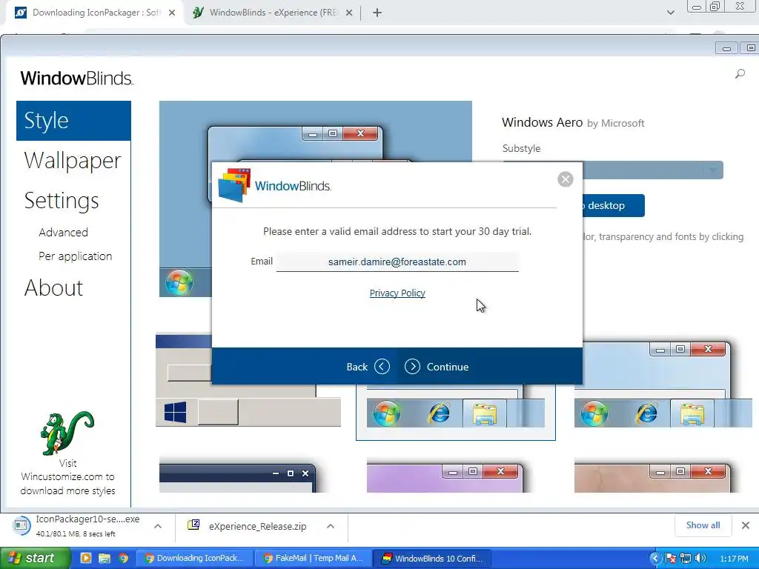This screenshot has height=569, width=759.
Task: Switch to FakeMail Temp Mail taskbar window
Action: point(313,559)
